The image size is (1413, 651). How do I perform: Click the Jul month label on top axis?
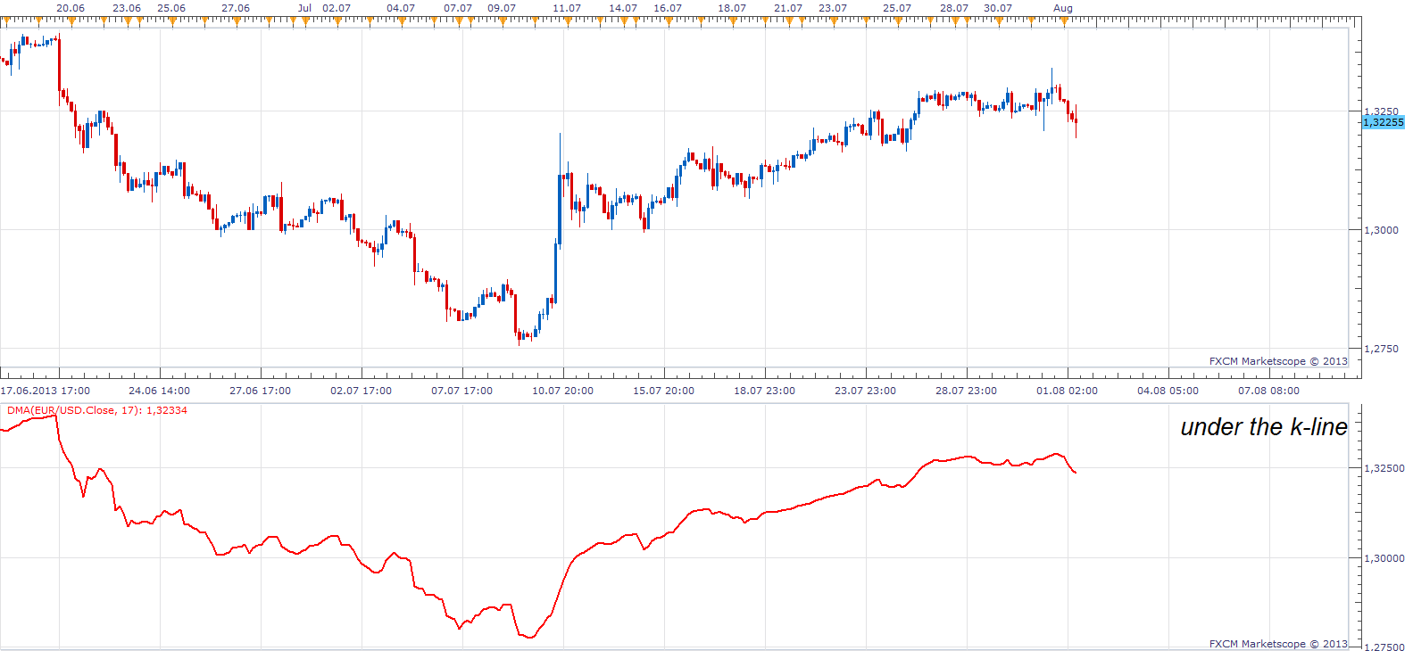coord(305,8)
